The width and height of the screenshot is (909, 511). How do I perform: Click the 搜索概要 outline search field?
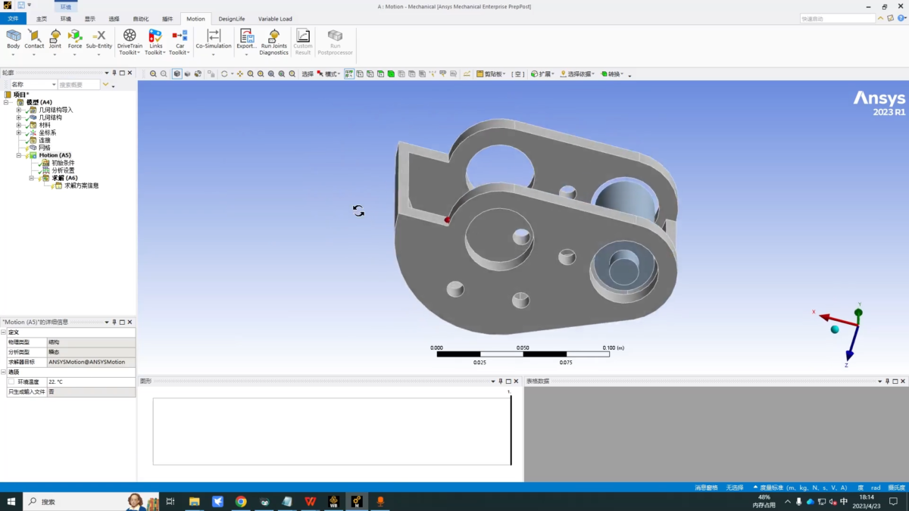[80, 85]
